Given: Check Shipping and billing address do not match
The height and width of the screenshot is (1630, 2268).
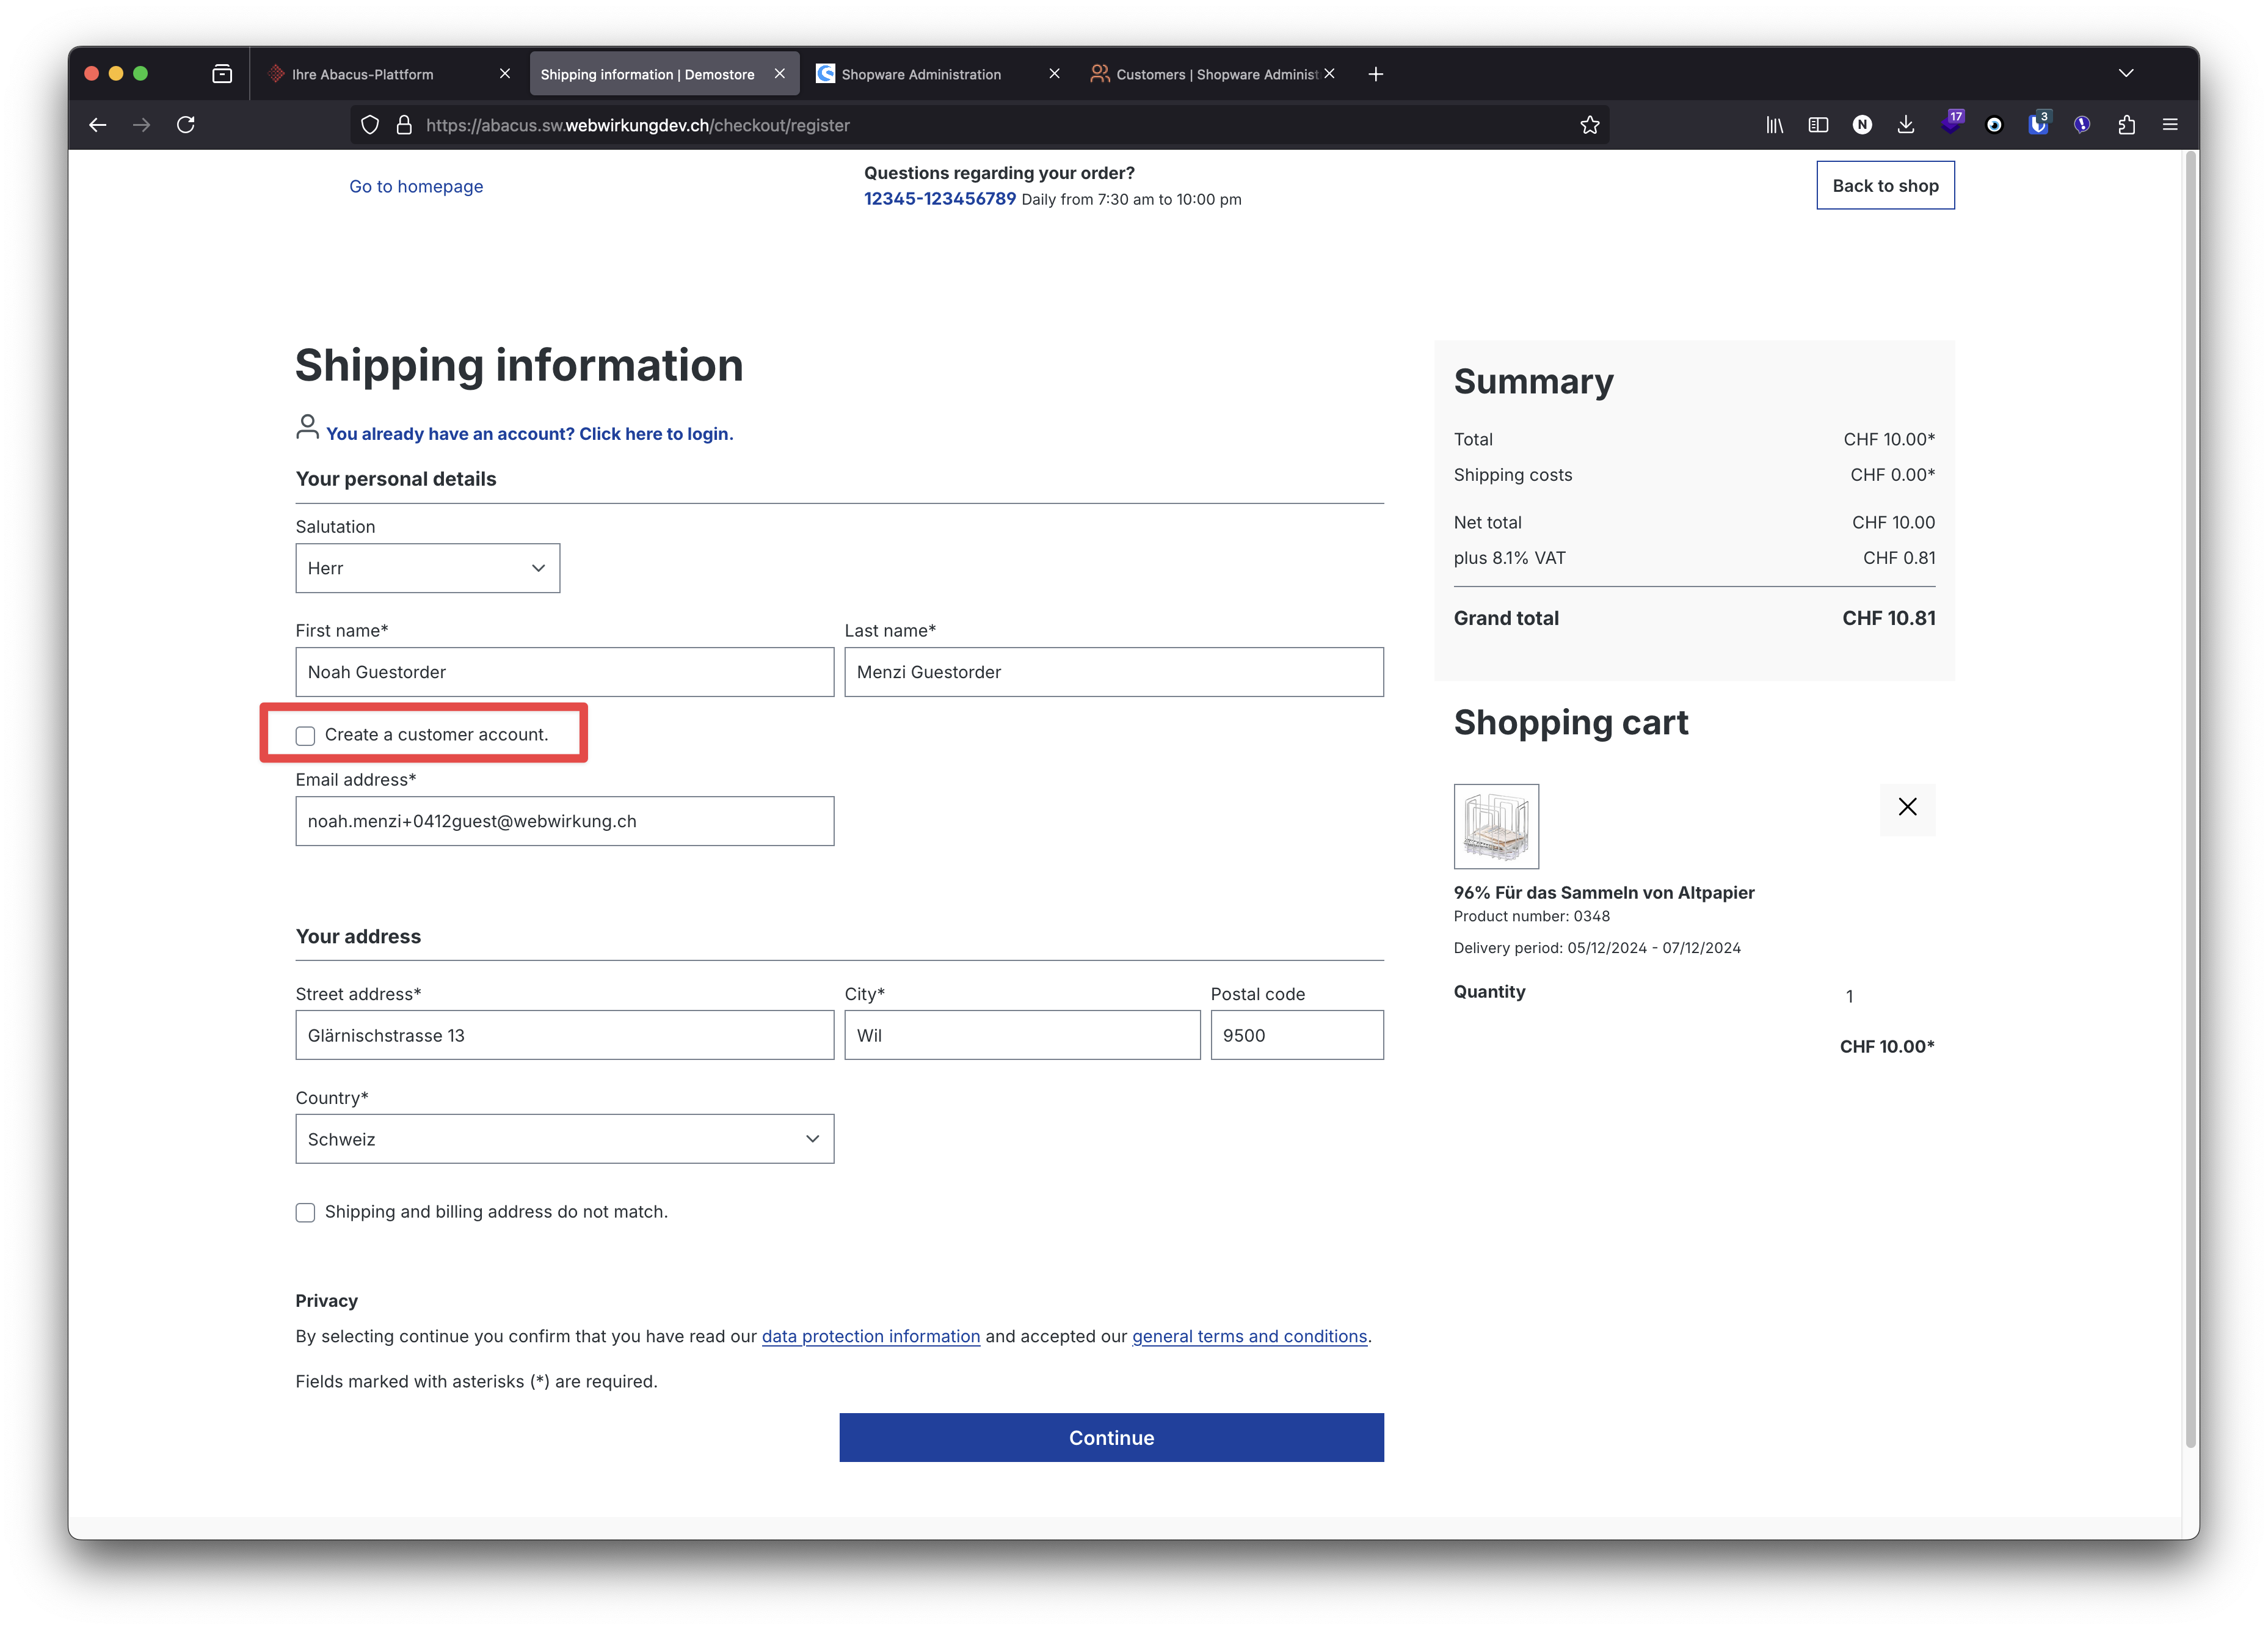Looking at the screenshot, I should [305, 1212].
